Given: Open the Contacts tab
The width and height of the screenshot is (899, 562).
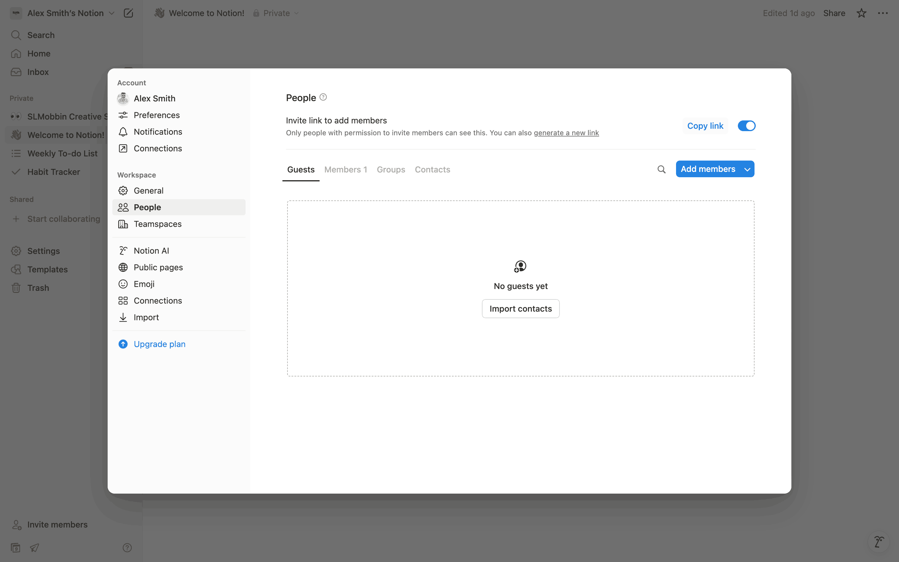Looking at the screenshot, I should (x=433, y=169).
